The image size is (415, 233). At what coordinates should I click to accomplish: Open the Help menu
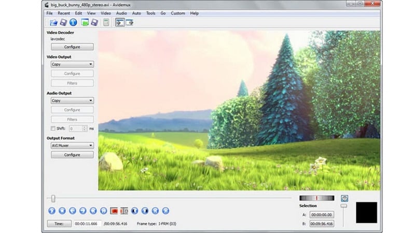194,13
